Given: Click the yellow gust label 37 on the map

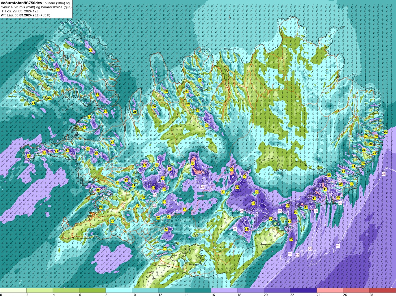Looking at the screenshot, I should (x=306, y=207).
